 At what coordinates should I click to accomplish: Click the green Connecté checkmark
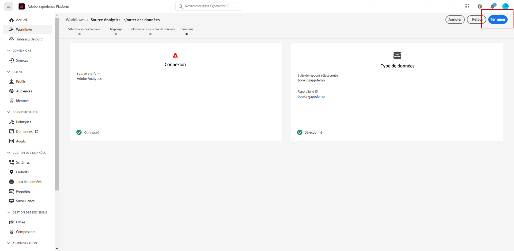79,132
